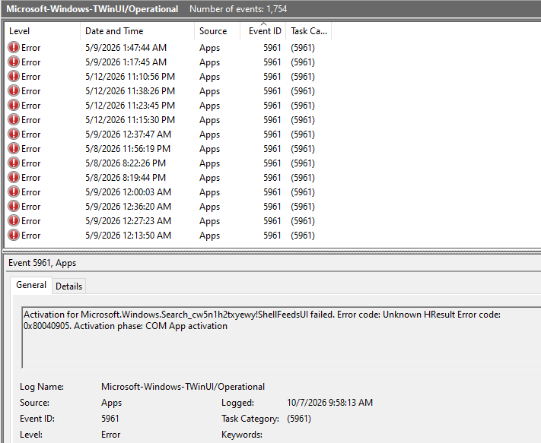Click the error icon of the 12:37:47 AM row
This screenshot has width=541, height=443.
tap(14, 134)
